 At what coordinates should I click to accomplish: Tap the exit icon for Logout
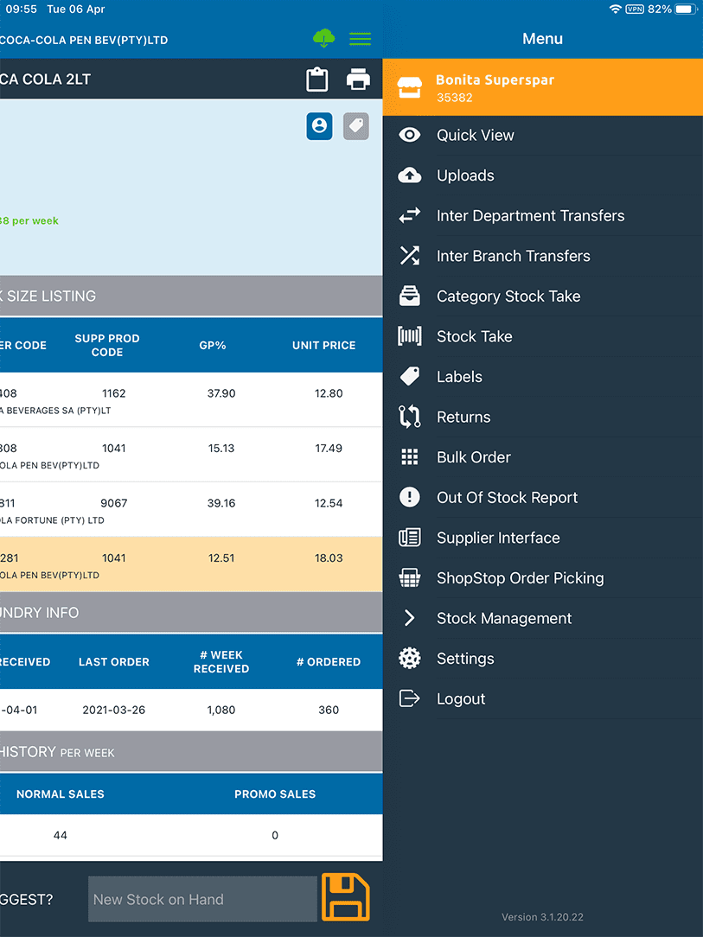pos(410,698)
